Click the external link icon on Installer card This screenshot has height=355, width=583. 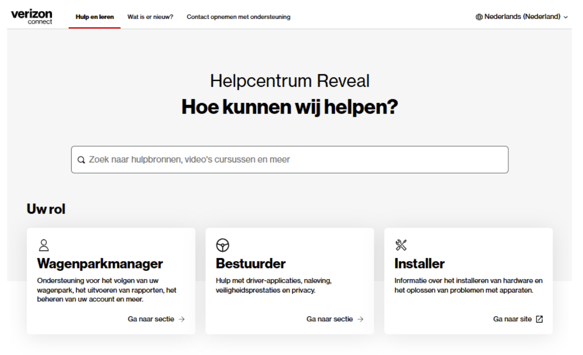click(539, 319)
